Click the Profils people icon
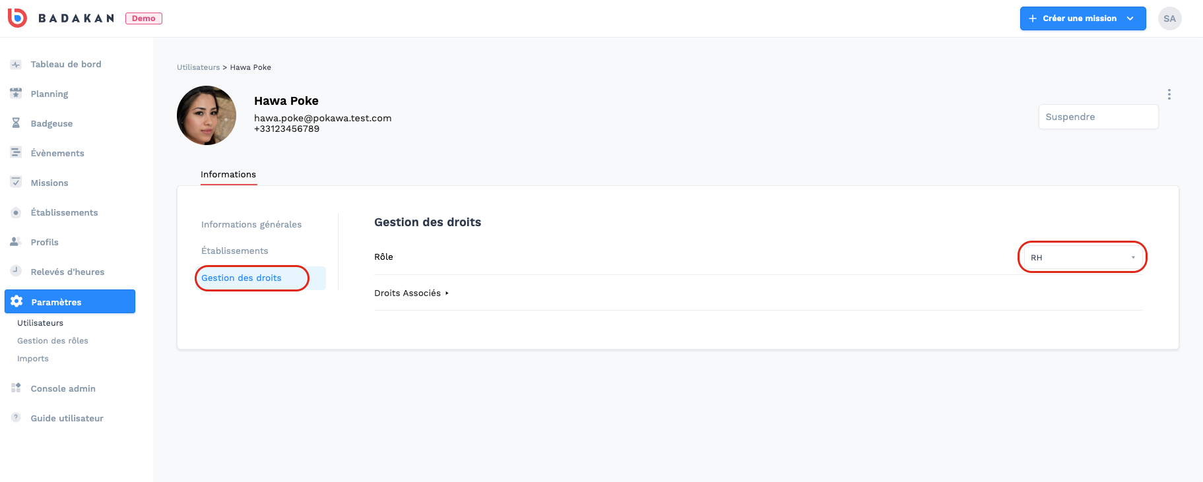Image resolution: width=1203 pixels, height=482 pixels. click(16, 242)
